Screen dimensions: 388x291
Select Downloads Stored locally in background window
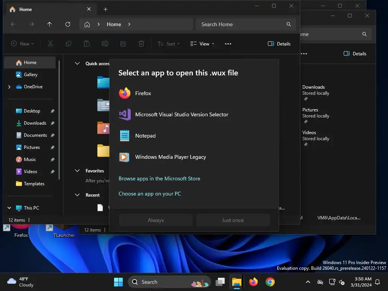pyautogui.click(x=316, y=93)
